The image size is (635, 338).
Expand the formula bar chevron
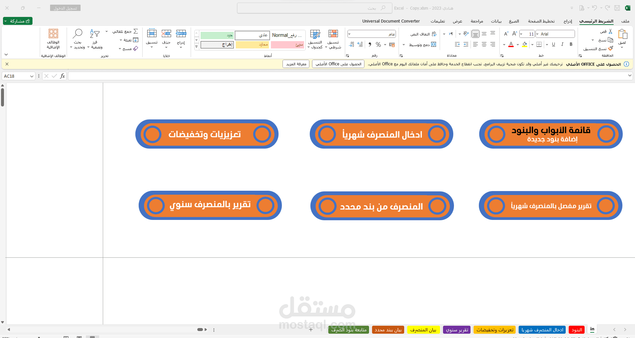(630, 76)
